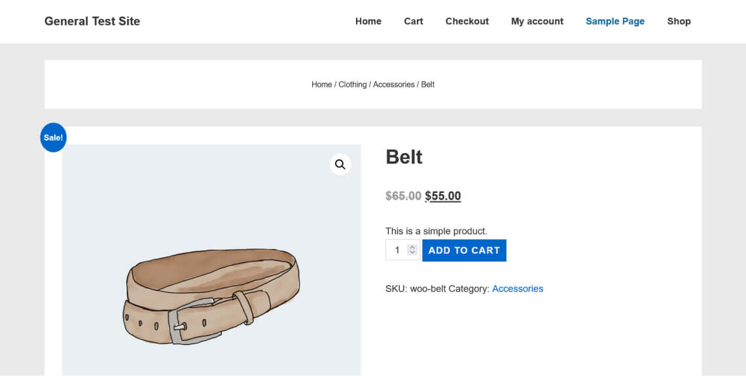The width and height of the screenshot is (746, 376).
Task: Decrease quantity with the down stepper arrow
Action: coord(412,253)
